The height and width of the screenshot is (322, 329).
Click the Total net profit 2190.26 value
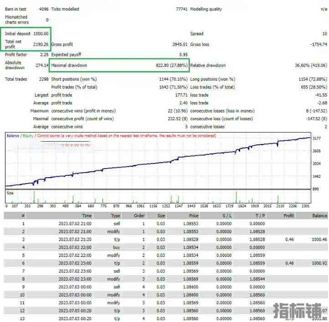pyautogui.click(x=41, y=44)
